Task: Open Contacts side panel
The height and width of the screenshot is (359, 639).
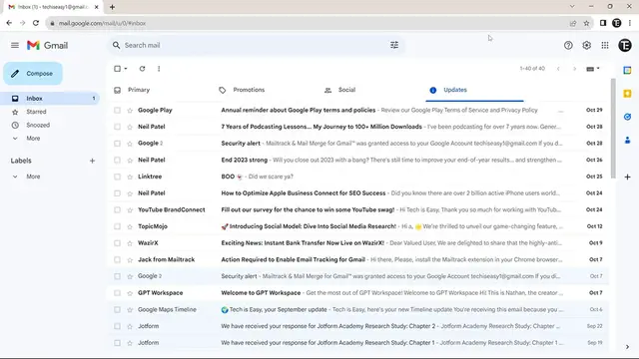Action: [627, 140]
